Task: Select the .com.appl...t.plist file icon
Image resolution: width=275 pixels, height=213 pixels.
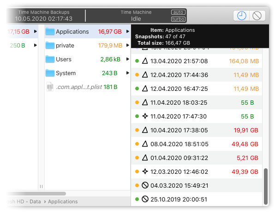Action: point(50,87)
